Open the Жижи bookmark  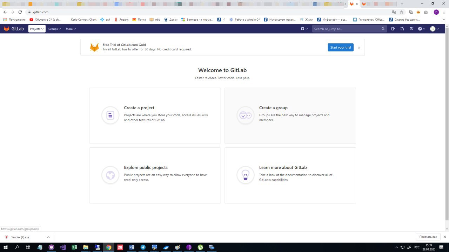[x=306, y=20]
